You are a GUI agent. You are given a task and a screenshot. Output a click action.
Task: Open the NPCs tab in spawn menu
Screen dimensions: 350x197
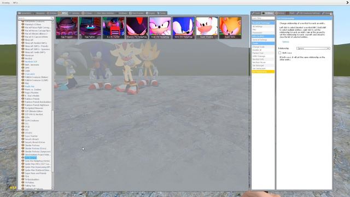point(63,13)
